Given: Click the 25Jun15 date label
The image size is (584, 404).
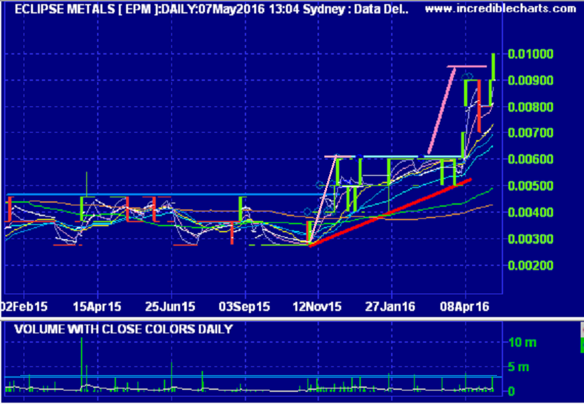Looking at the screenshot, I should pyautogui.click(x=171, y=307).
